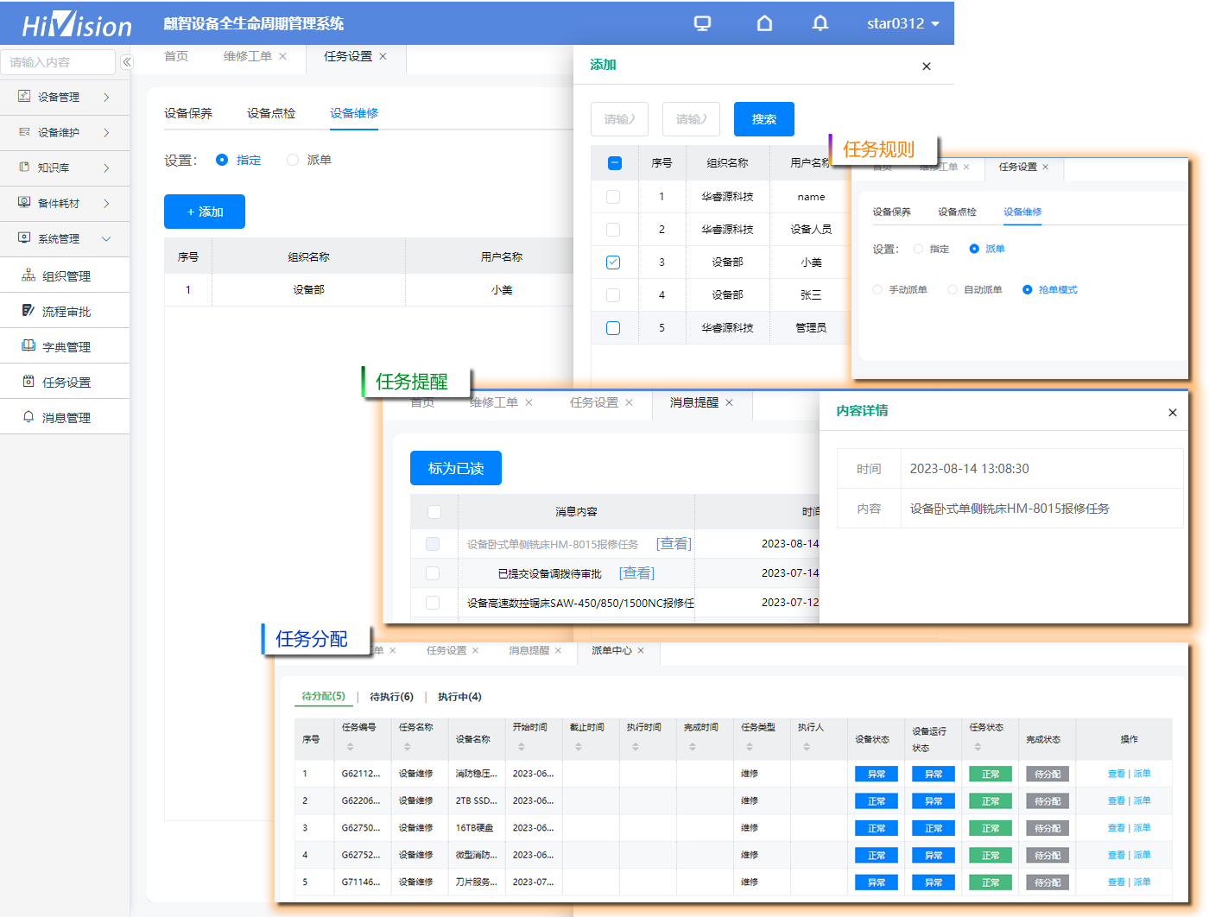
Task: Expand the 知识库 chevron
Action: click(106, 168)
